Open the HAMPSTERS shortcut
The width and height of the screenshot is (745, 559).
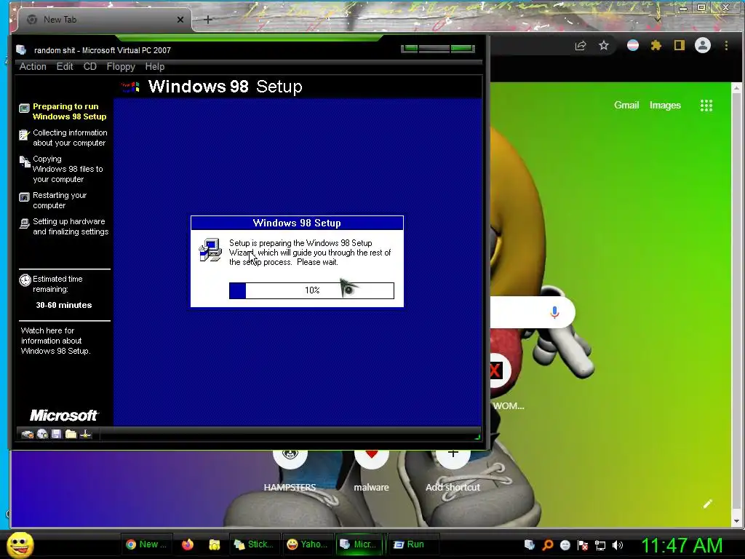click(290, 471)
